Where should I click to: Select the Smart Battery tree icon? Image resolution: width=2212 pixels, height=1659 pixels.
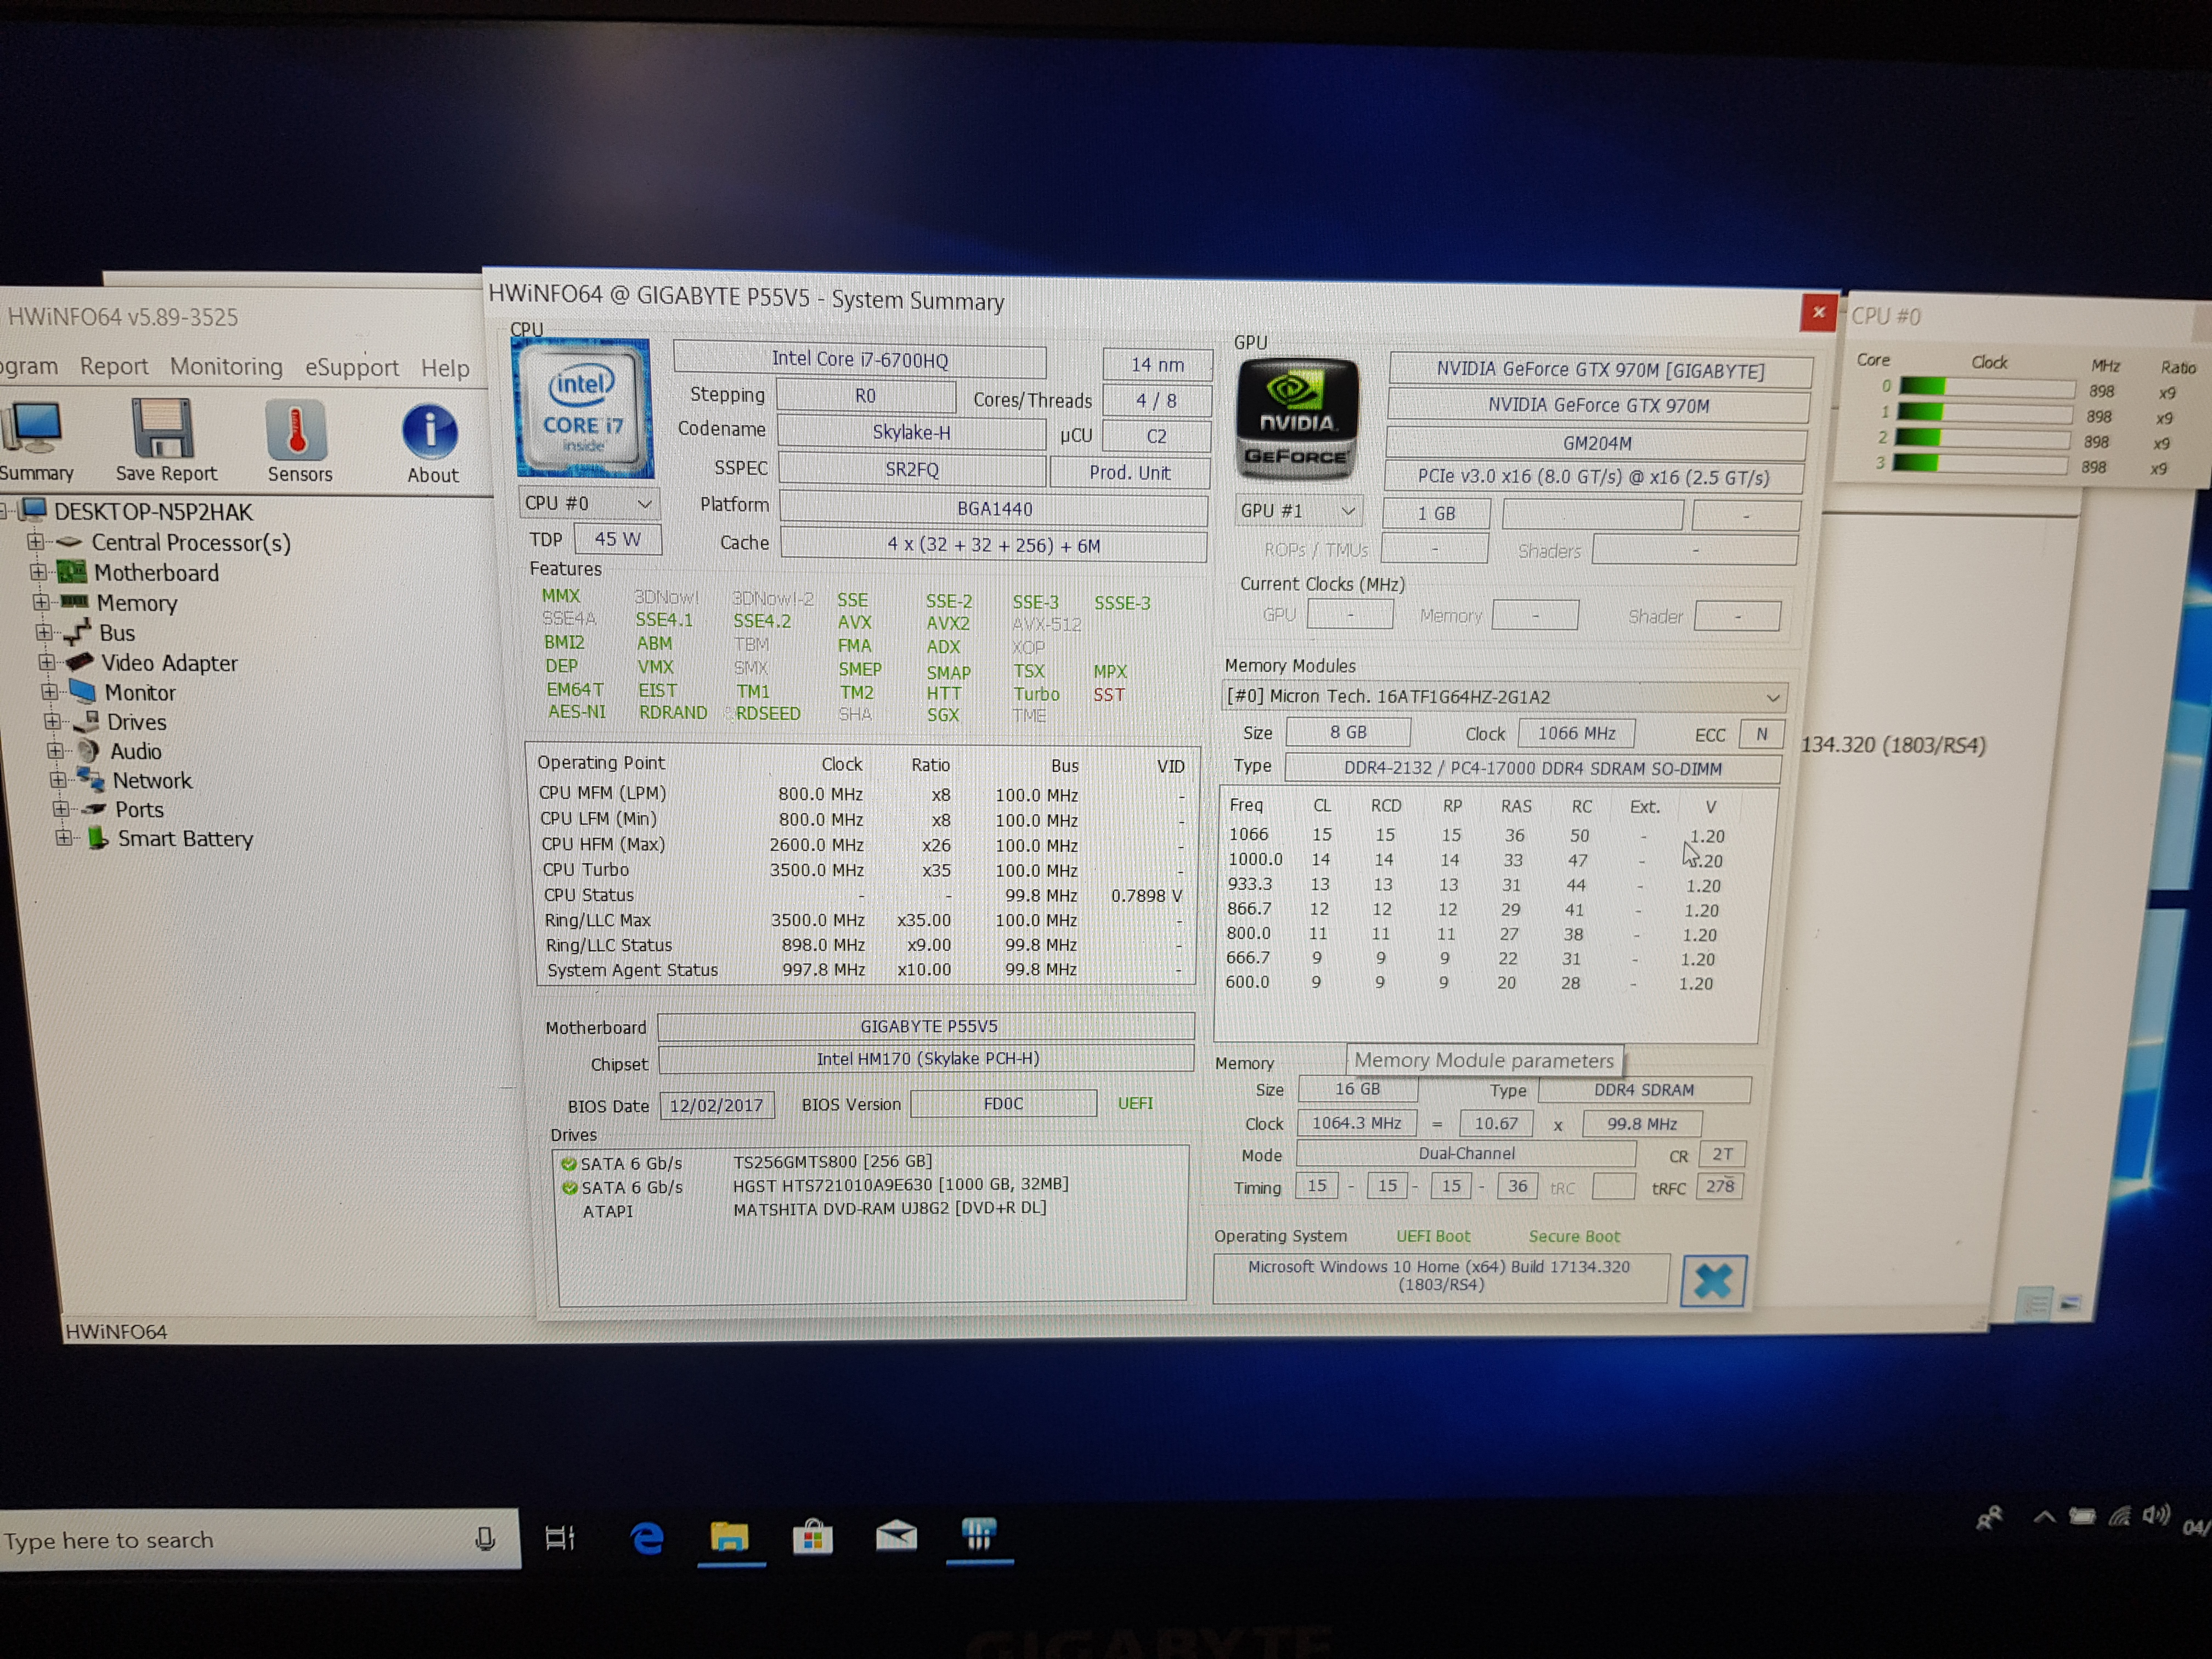[x=97, y=838]
